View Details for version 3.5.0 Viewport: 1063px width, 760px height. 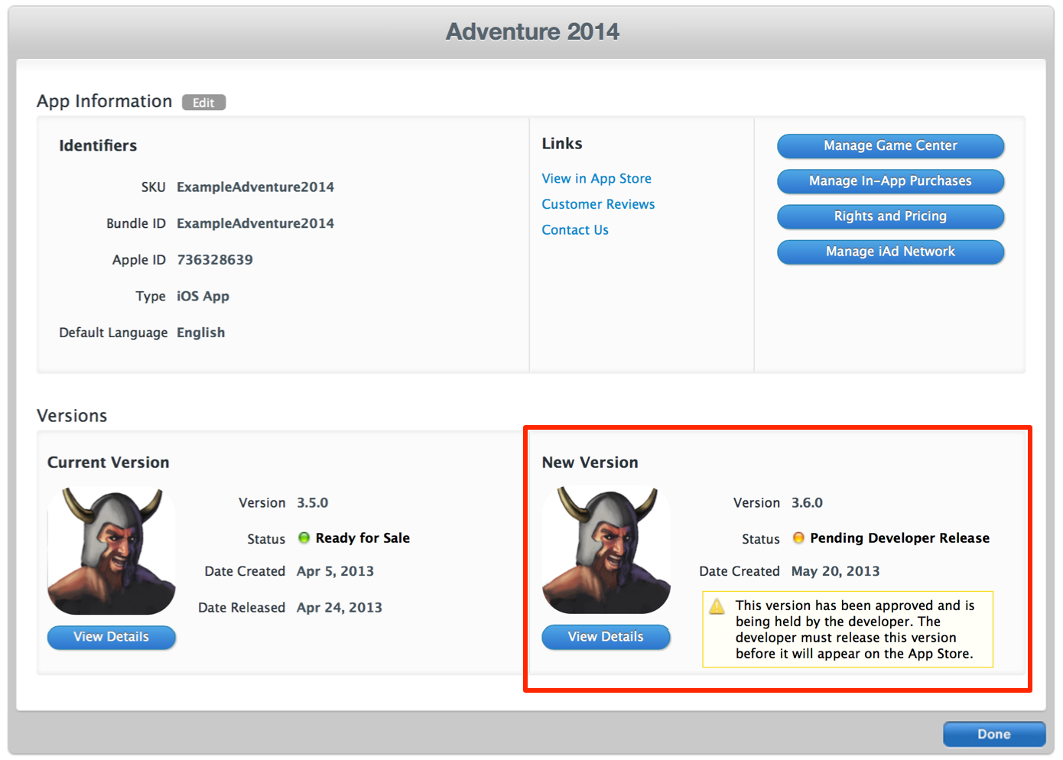click(111, 637)
